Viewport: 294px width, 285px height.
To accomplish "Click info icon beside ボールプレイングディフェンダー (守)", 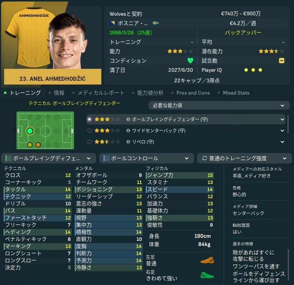I will [128, 119].
